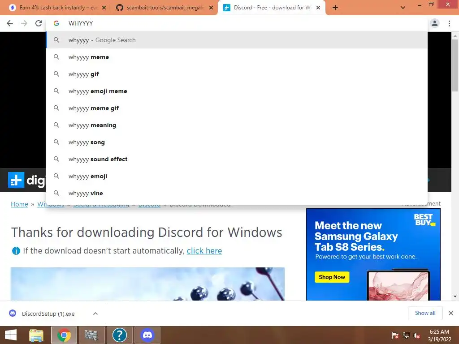This screenshot has height=344, width=459.
Task: Click the browser forward arrow
Action: coord(24,23)
